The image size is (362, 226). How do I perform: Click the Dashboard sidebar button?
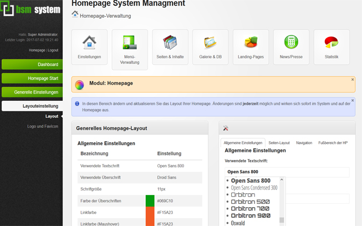32,64
